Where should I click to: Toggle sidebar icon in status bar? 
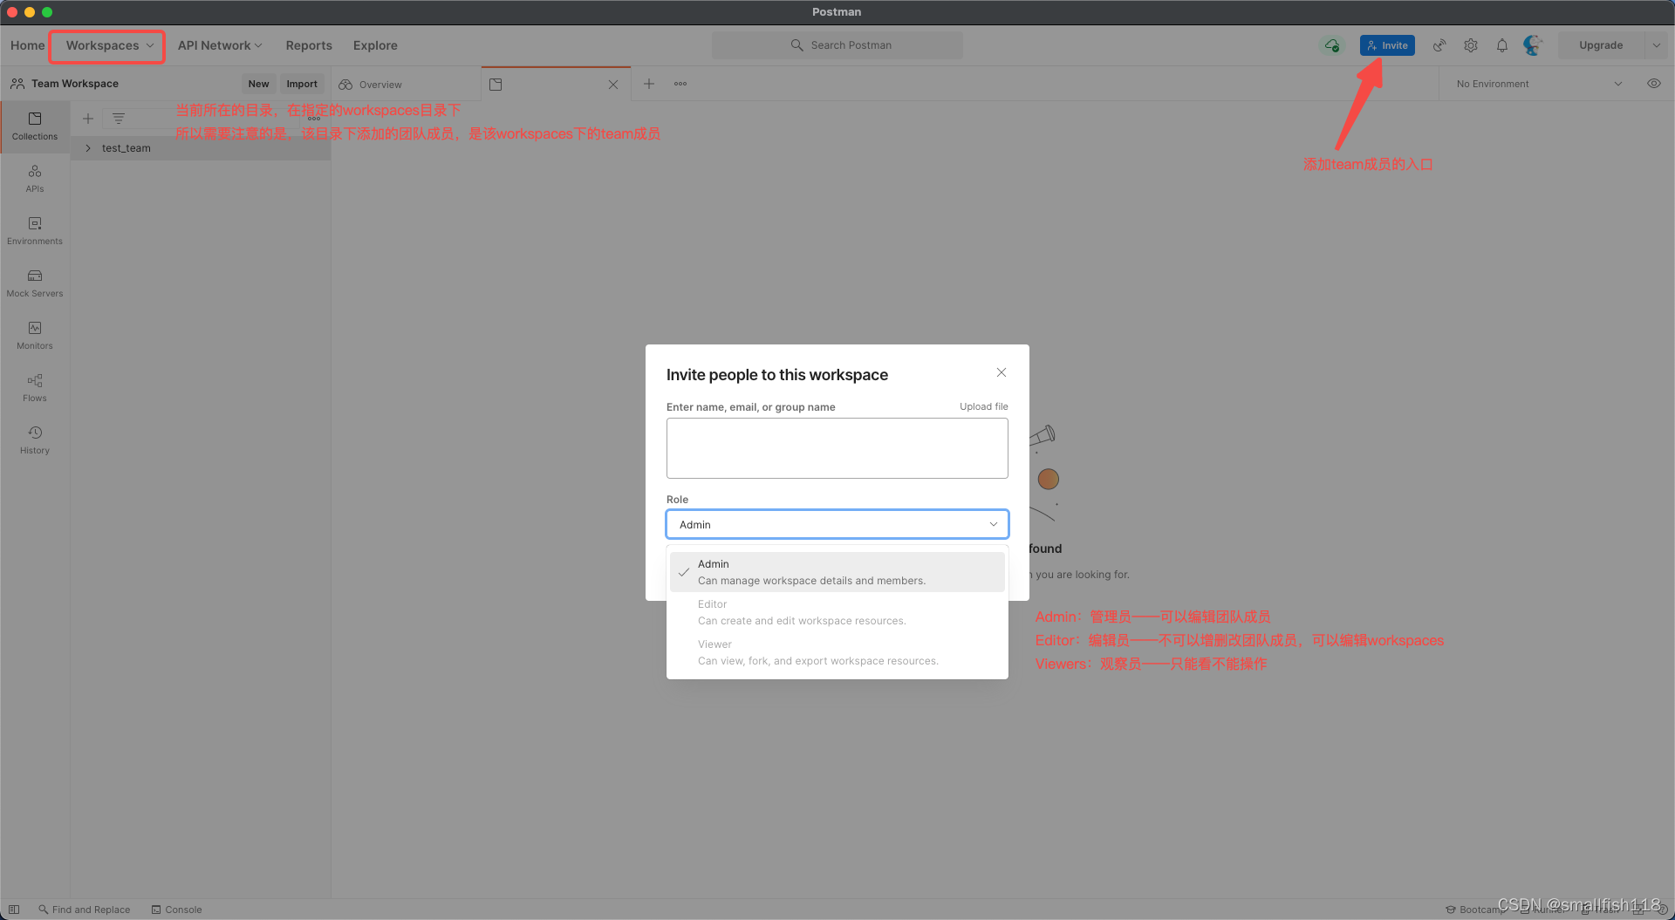tap(14, 910)
